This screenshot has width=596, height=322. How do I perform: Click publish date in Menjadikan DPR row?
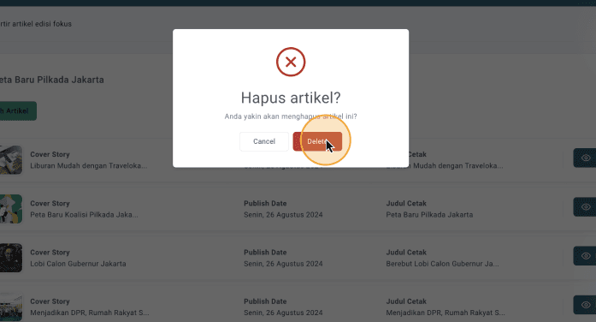click(283, 313)
